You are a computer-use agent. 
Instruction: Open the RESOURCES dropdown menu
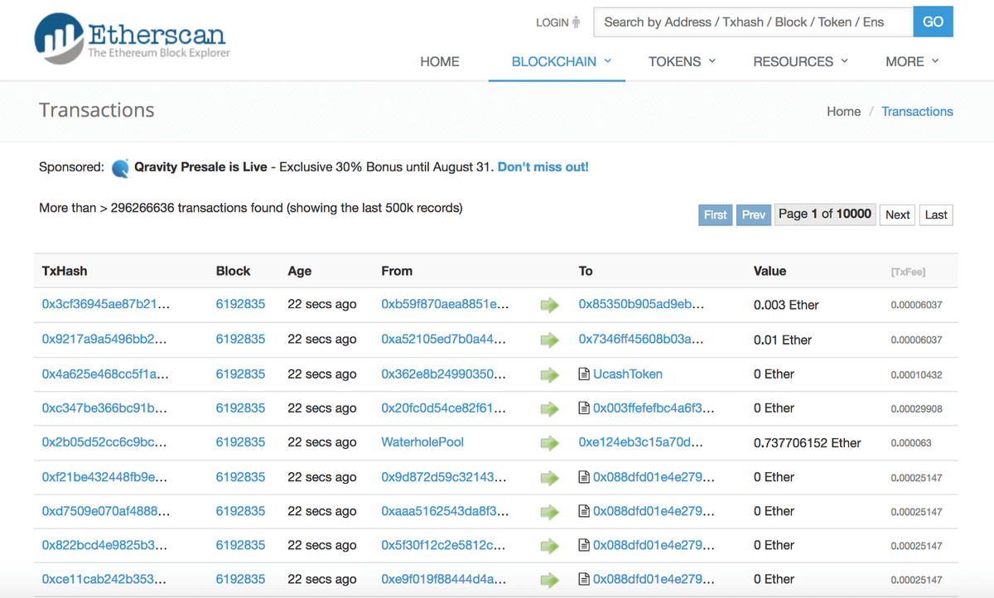(800, 61)
